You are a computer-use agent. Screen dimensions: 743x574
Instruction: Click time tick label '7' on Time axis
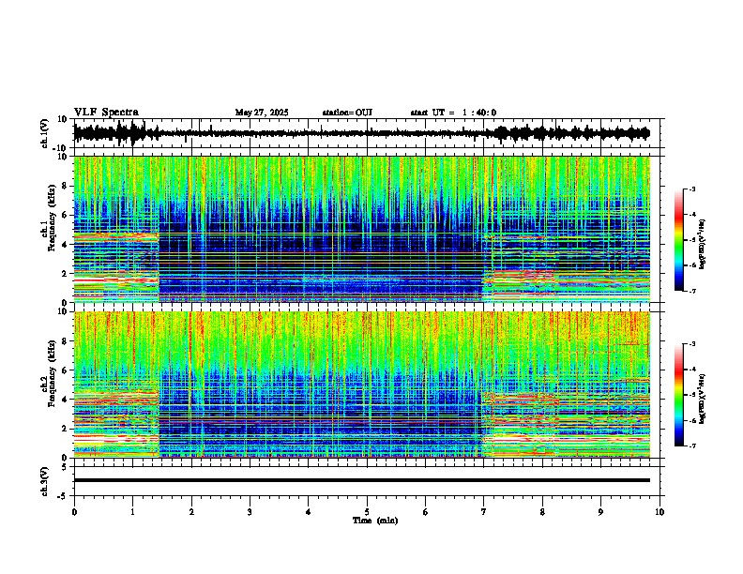coord(484,512)
